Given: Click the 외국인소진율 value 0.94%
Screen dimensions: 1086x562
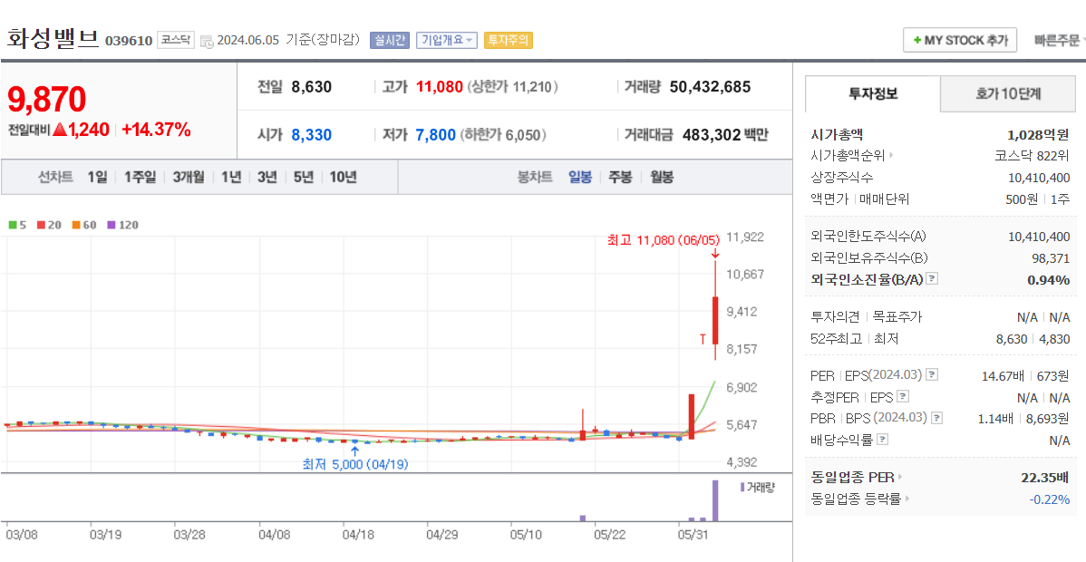Looking at the screenshot, I should 1051,279.
